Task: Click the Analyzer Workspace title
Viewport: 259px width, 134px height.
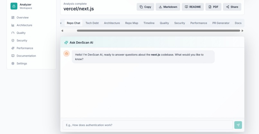Action: (26, 6)
